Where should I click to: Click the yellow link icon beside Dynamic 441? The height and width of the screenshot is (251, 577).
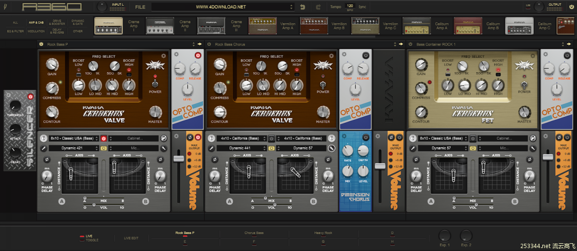point(272,148)
